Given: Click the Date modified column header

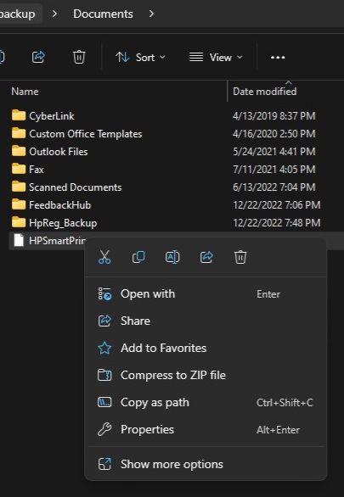Looking at the screenshot, I should point(265,92).
